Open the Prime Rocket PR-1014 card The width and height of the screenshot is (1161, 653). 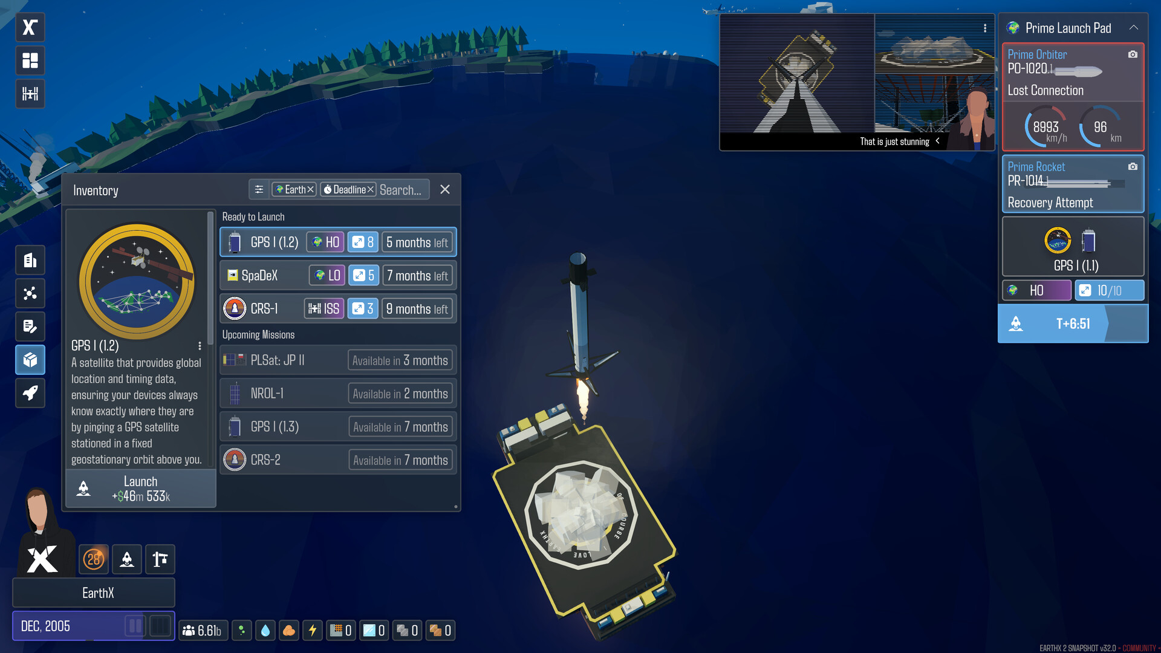[1073, 184]
